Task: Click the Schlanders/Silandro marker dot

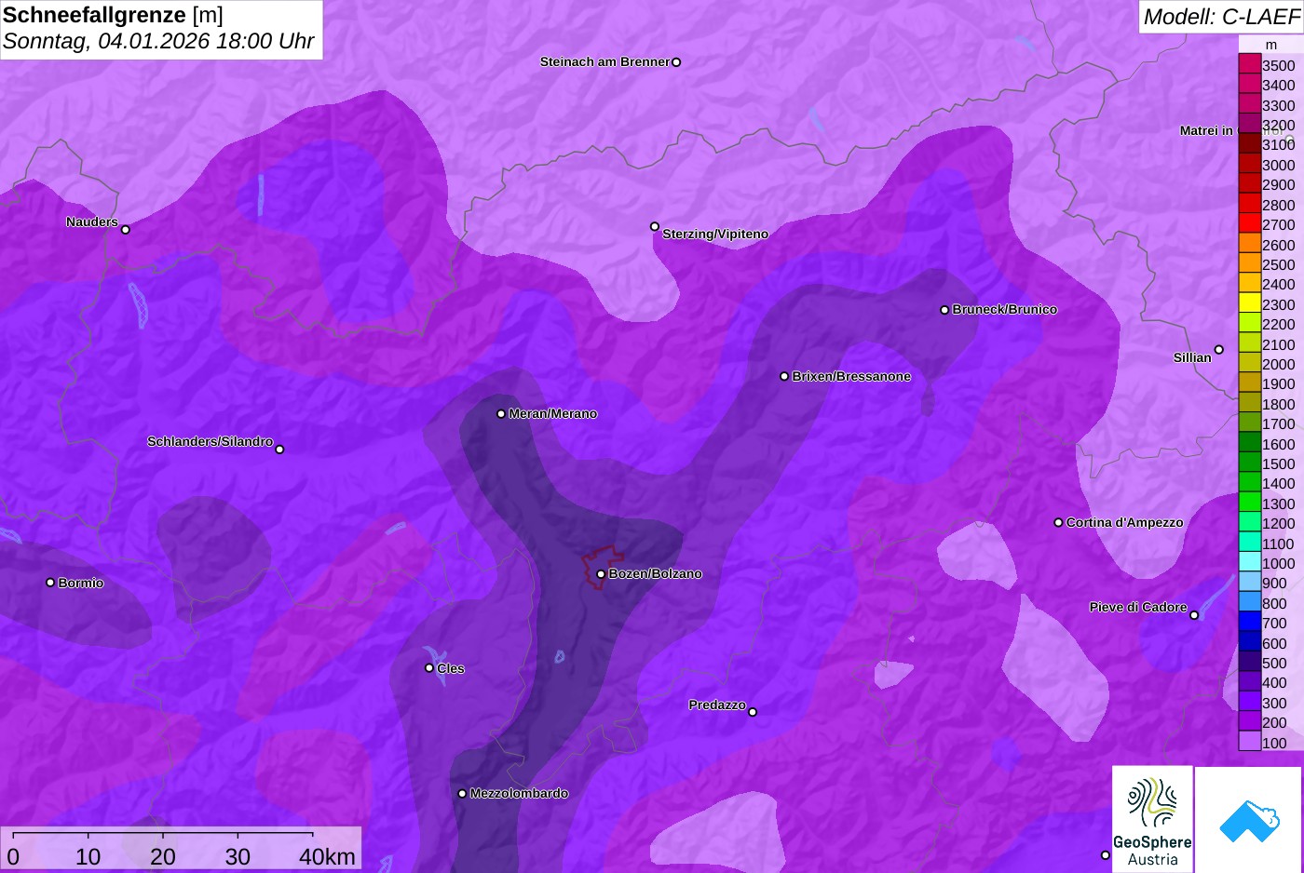Action: point(279,450)
